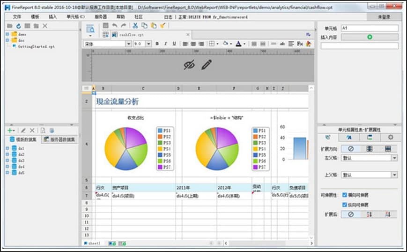Click the copy icon in the toolbar
Viewport: 407px width, 252px height.
(144, 25)
